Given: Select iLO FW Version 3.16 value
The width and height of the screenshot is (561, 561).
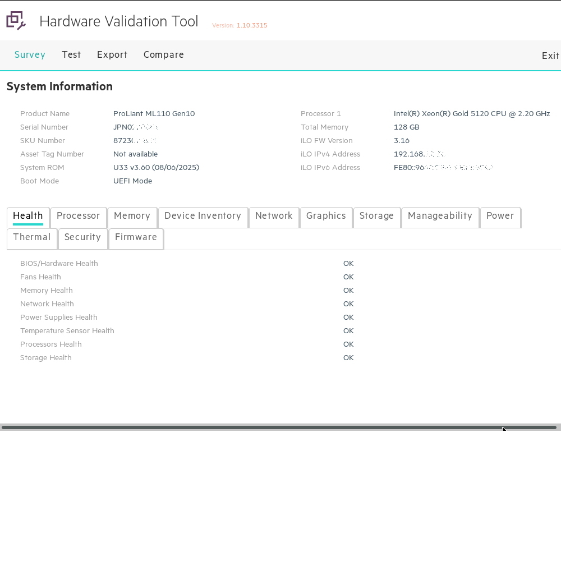Looking at the screenshot, I should coord(402,141).
